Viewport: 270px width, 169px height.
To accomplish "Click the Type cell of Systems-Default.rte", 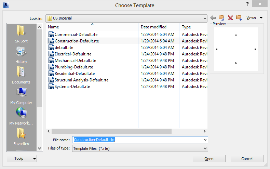I will (194, 87).
